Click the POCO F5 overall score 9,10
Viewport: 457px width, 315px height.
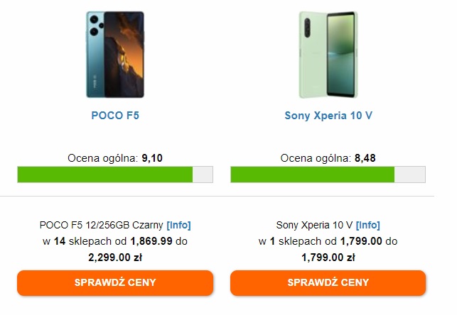tap(152, 158)
